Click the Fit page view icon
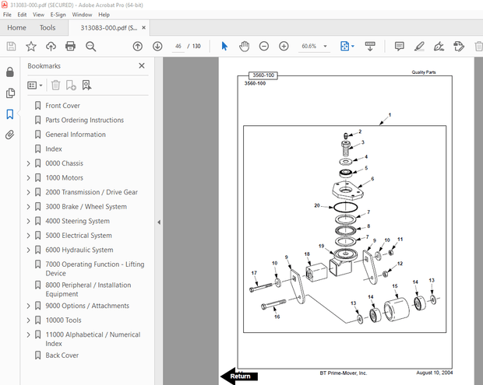The image size is (483, 385). [x=344, y=47]
